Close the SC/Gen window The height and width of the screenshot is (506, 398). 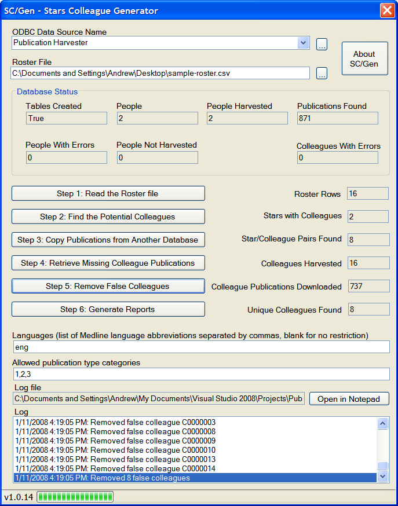click(x=386, y=10)
